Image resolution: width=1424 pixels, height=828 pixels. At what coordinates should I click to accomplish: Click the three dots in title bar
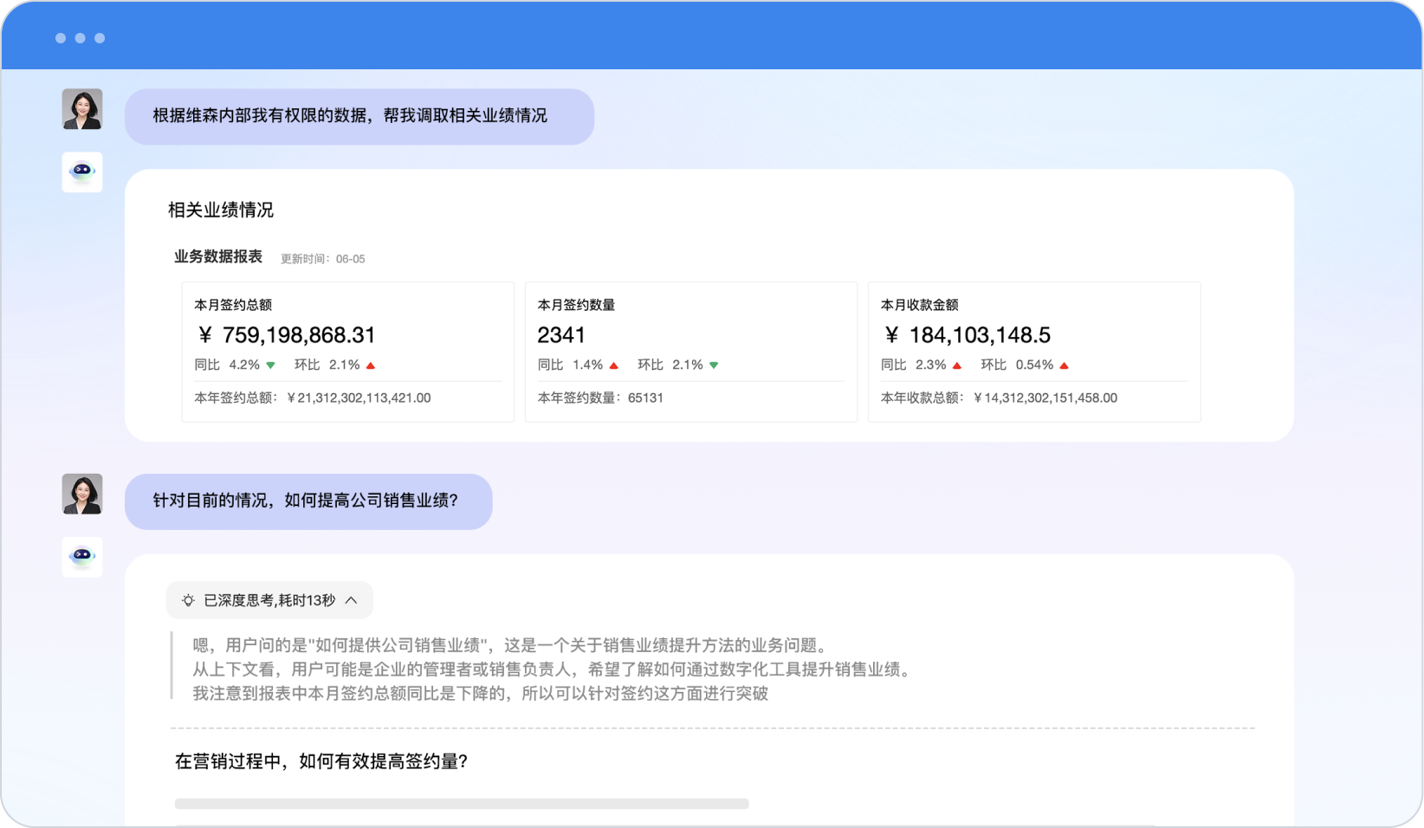pyautogui.click(x=80, y=38)
